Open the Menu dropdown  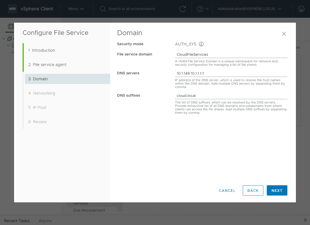click(76, 9)
